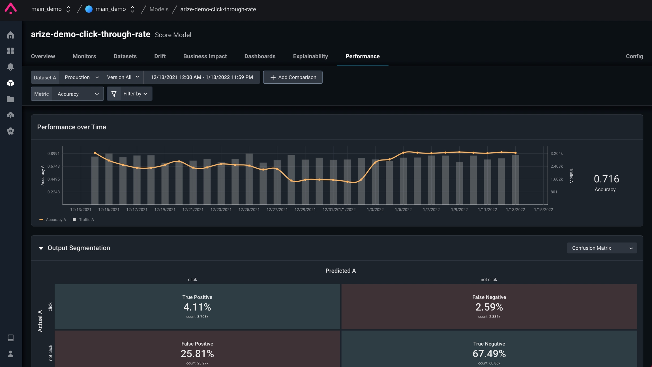Collapse the Output Segmentation section
652x367 pixels.
coord(41,248)
